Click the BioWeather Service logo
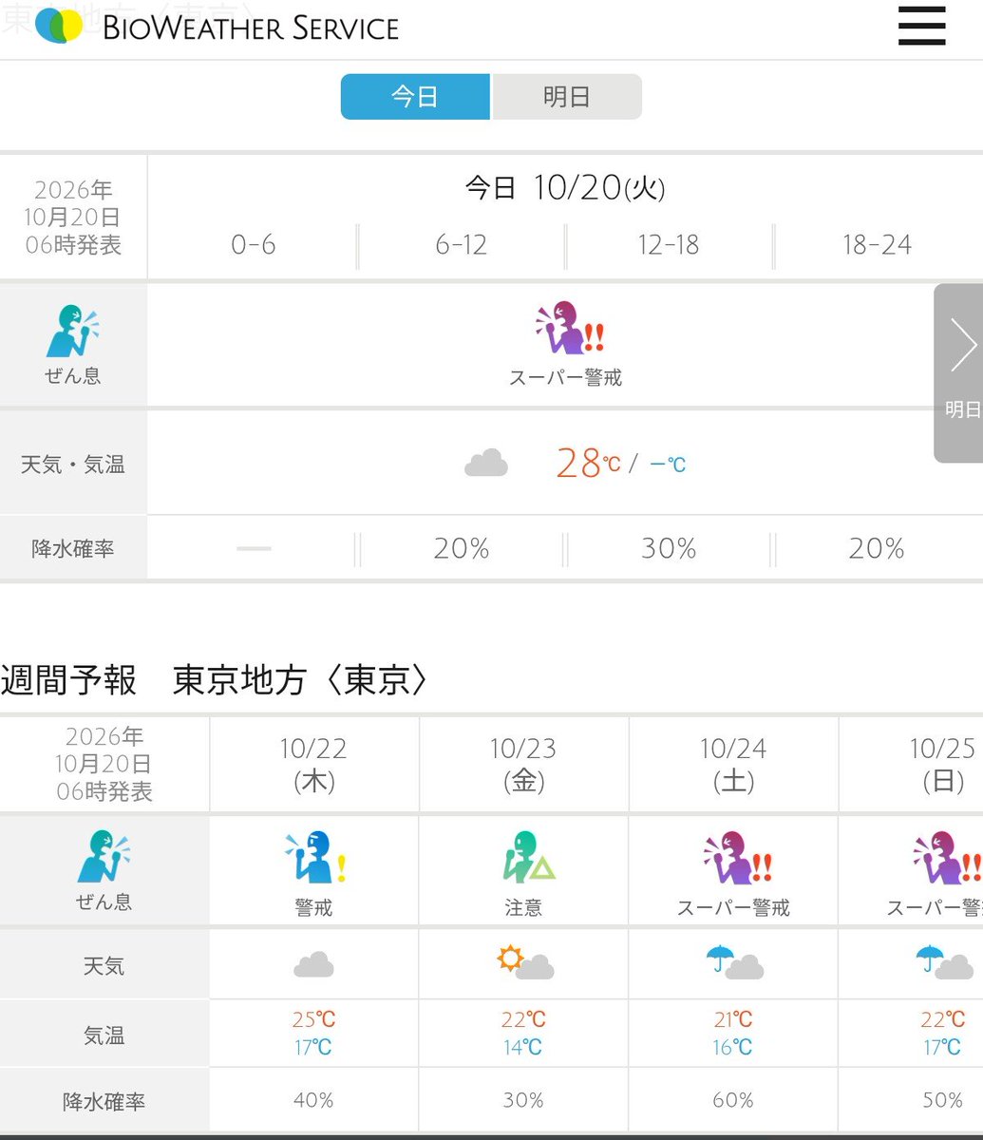The image size is (983, 1140). point(217,27)
